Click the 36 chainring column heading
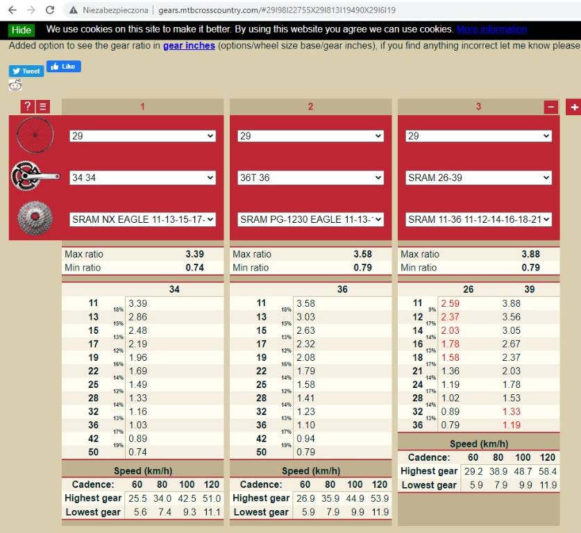Image resolution: width=581 pixels, height=533 pixels. [342, 289]
